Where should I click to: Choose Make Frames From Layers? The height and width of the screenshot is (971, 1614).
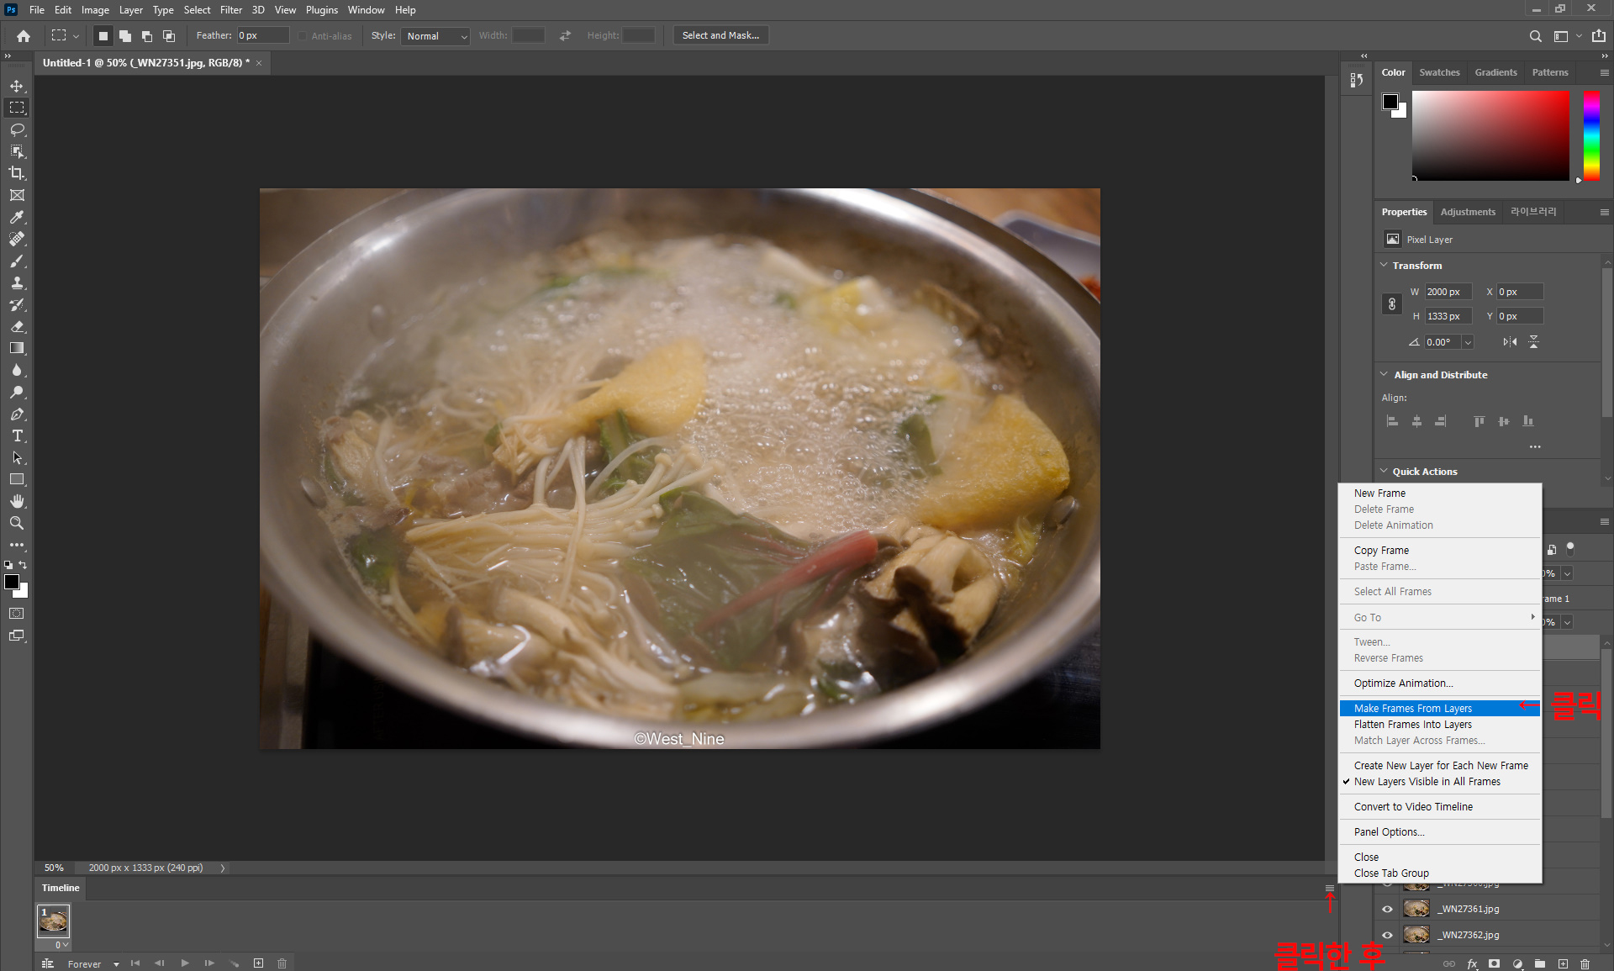point(1412,708)
